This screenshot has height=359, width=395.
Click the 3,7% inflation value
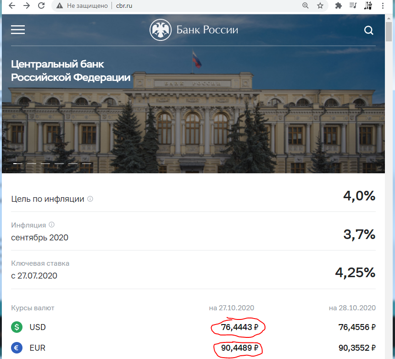coord(359,234)
